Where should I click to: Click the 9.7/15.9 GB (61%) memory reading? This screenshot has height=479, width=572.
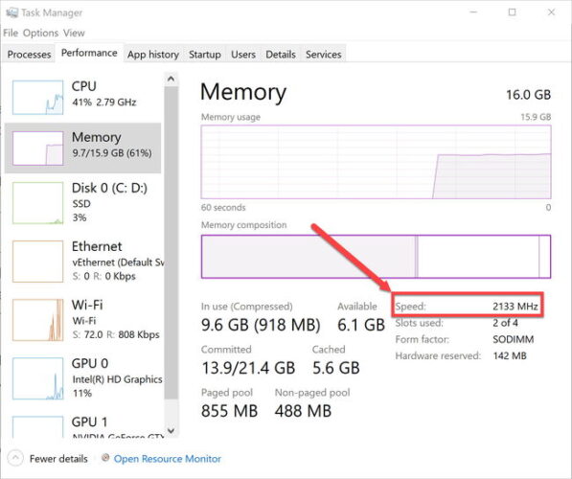pyautogui.click(x=112, y=152)
